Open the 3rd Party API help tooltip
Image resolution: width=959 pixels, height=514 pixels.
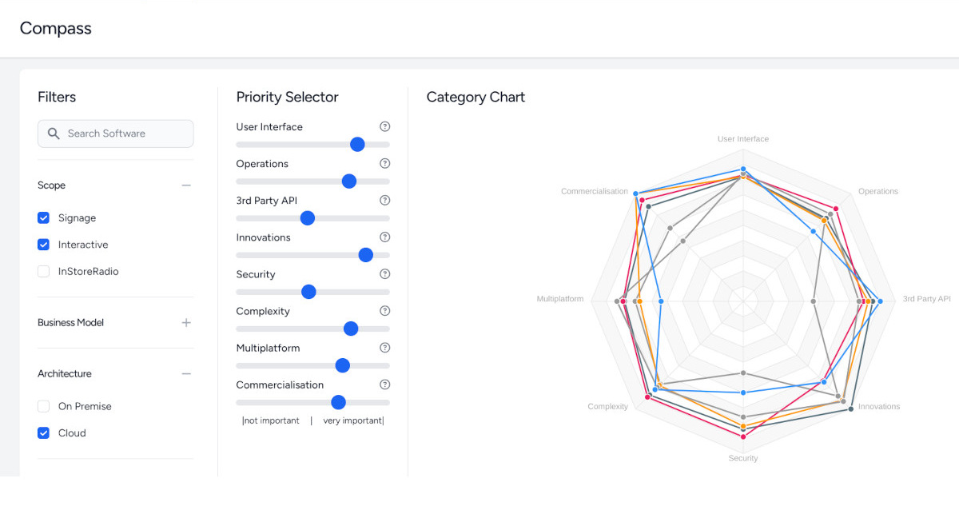(384, 200)
